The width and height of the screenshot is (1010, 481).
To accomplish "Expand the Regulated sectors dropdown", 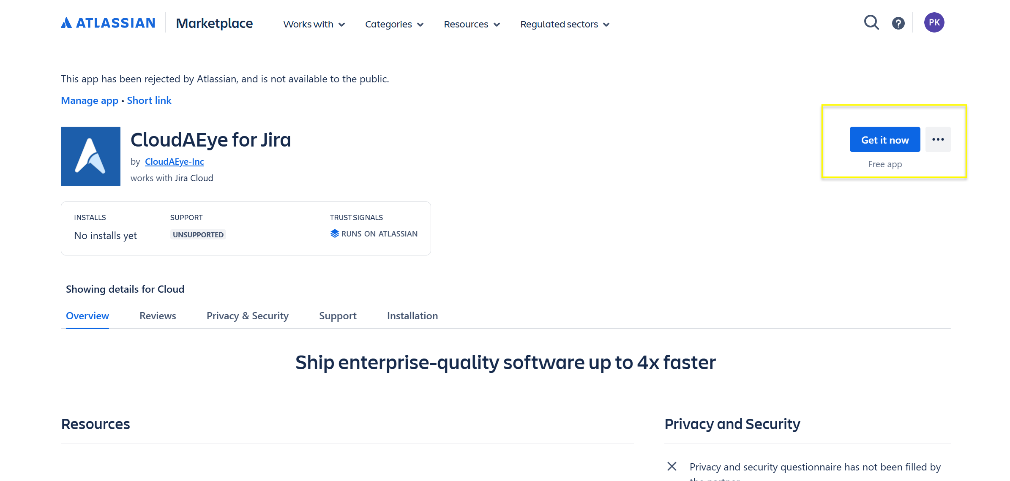I will [565, 24].
